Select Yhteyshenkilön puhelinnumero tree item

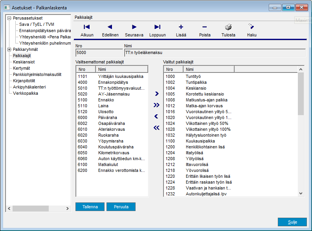(x=45, y=43)
